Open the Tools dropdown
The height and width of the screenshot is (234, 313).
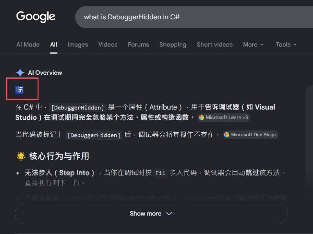coord(286,45)
